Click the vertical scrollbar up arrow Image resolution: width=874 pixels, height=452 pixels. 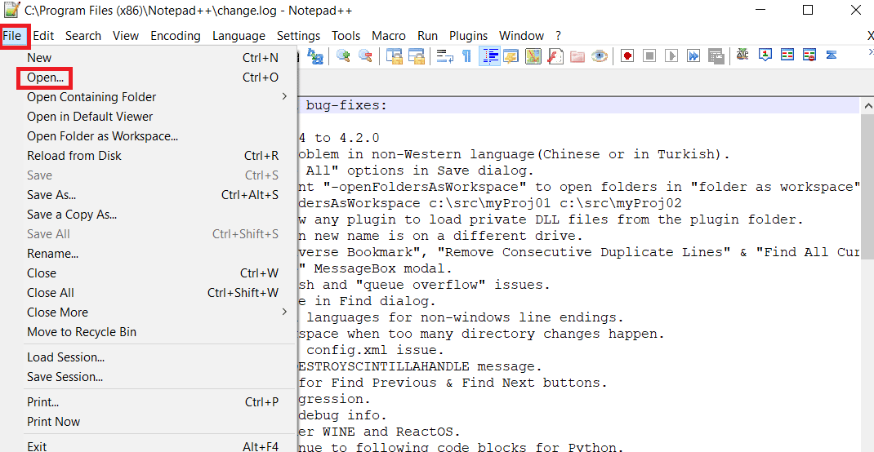tap(867, 106)
